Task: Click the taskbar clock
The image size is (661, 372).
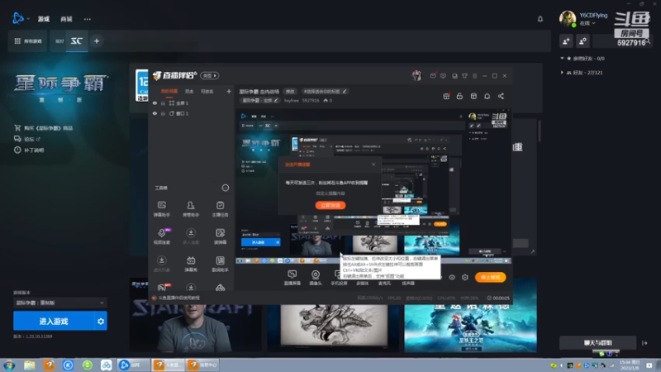Action: [629, 365]
